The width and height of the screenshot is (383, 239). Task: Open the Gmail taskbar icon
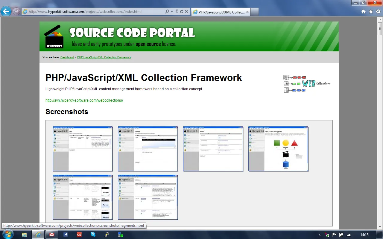click(x=52, y=235)
